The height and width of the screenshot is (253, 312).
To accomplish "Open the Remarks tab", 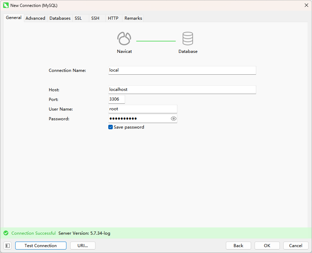I will [133, 18].
